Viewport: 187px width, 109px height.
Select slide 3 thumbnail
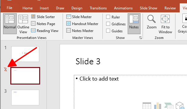pos(25,98)
